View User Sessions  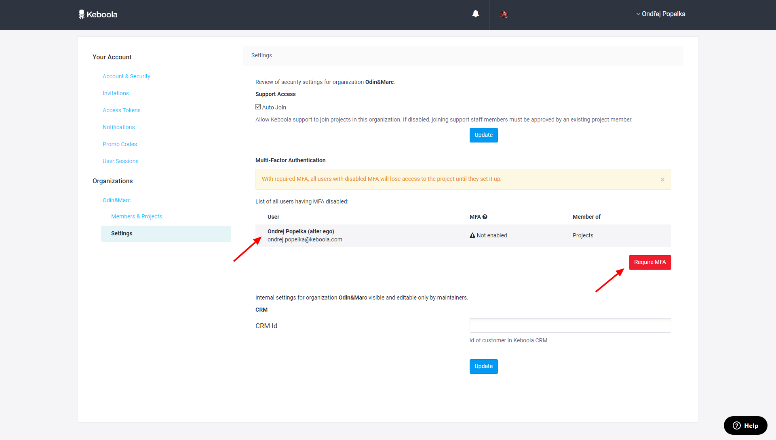120,161
